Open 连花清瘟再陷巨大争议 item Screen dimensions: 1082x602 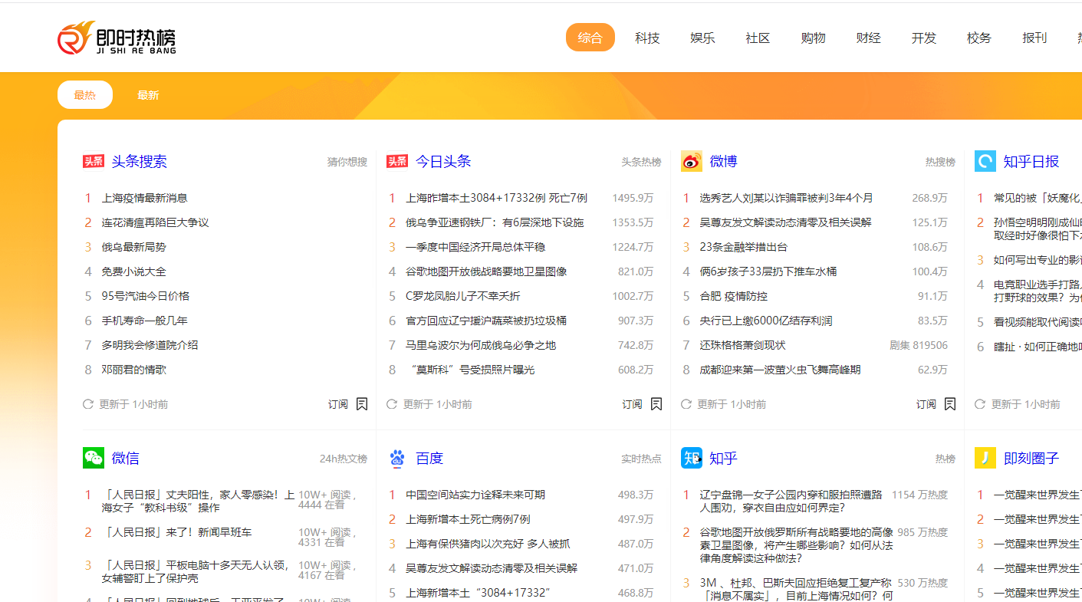click(155, 222)
